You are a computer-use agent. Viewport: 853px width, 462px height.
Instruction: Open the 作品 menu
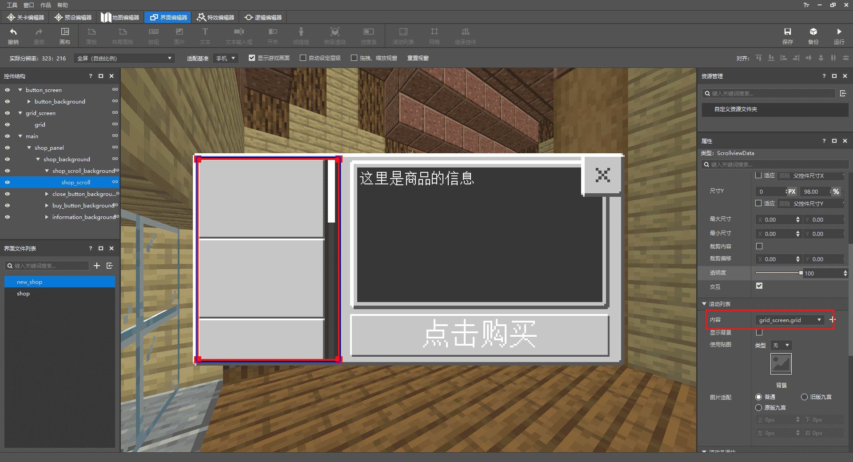coord(46,5)
